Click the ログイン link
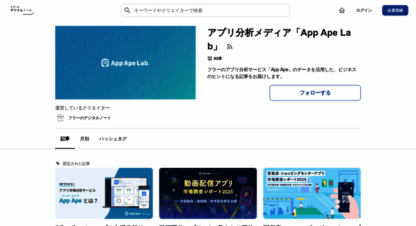 pyautogui.click(x=364, y=10)
